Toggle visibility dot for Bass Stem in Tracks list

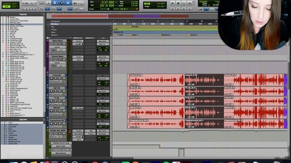click(x=3, y=28)
